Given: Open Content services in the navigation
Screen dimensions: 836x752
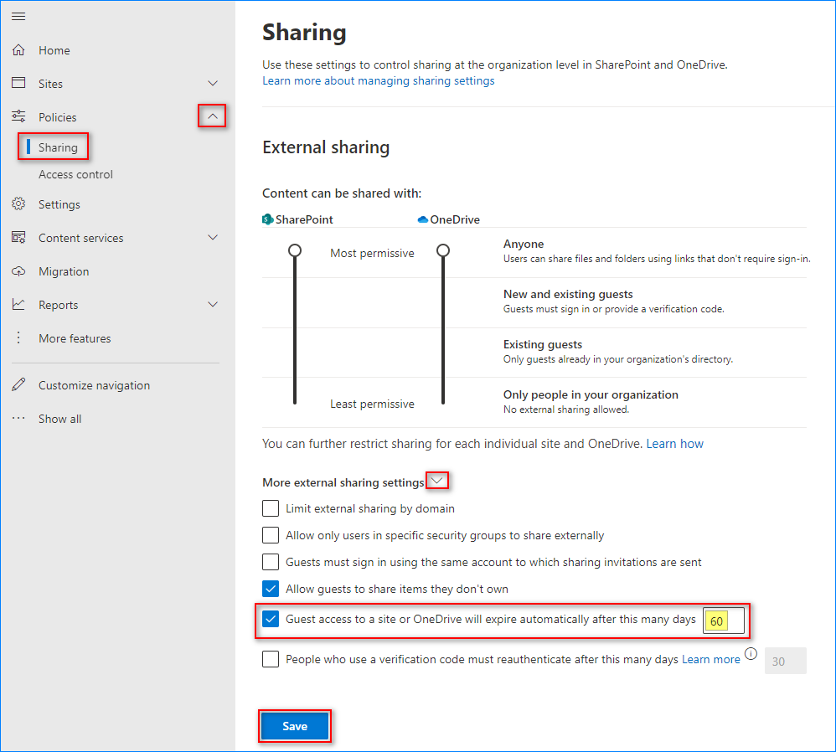Looking at the screenshot, I should pyautogui.click(x=81, y=238).
